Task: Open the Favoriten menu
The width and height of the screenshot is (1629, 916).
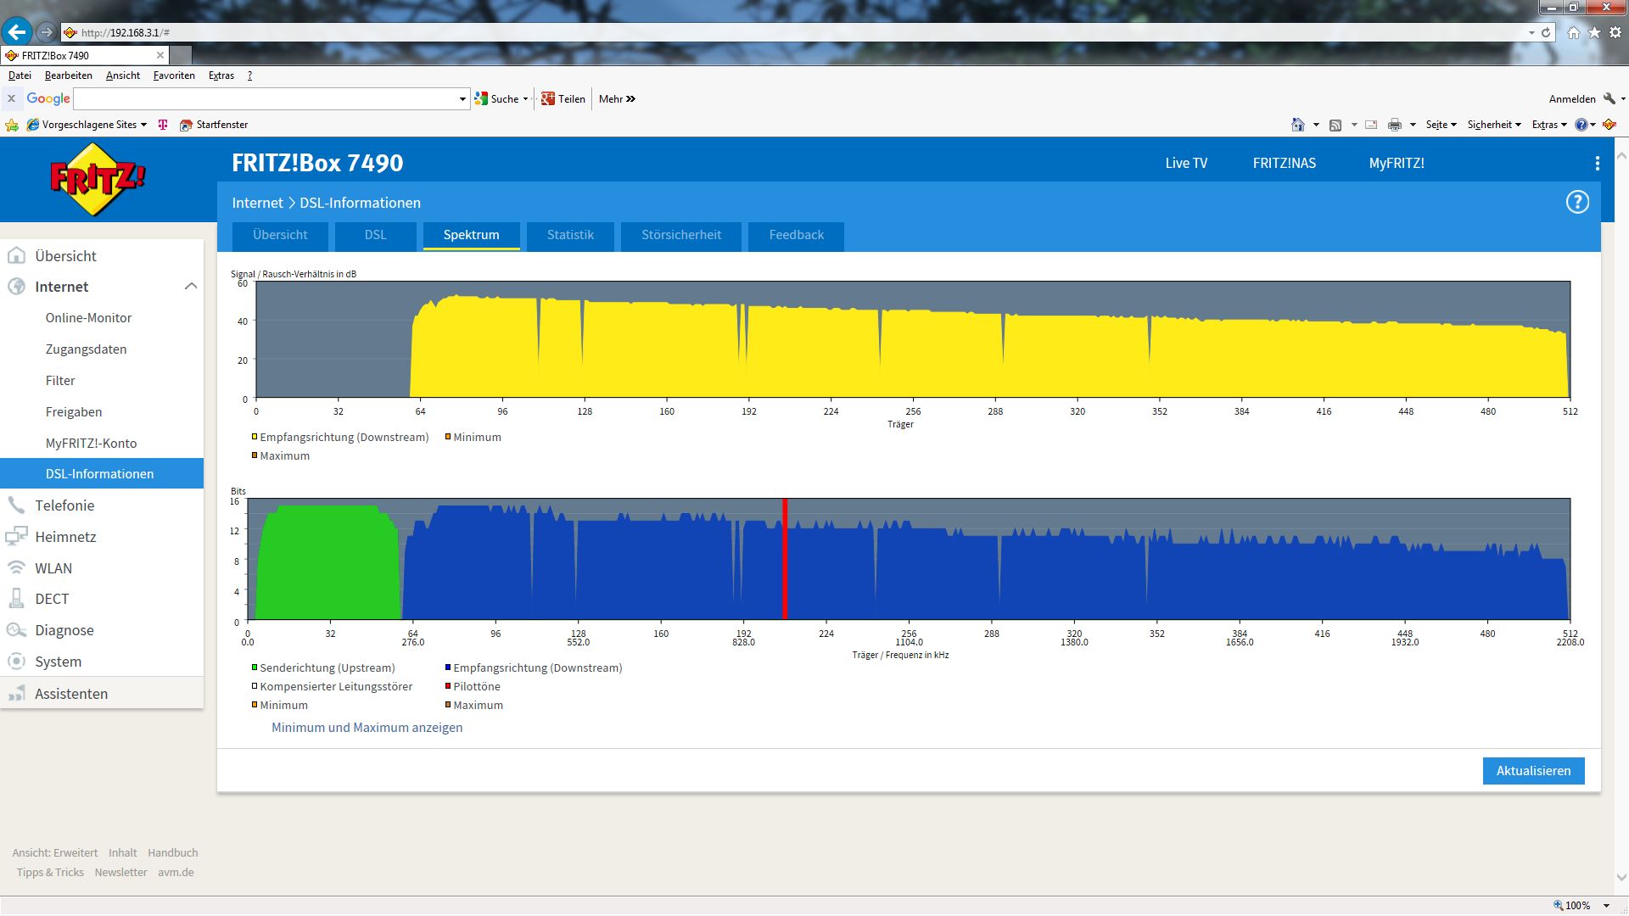Action: click(174, 75)
